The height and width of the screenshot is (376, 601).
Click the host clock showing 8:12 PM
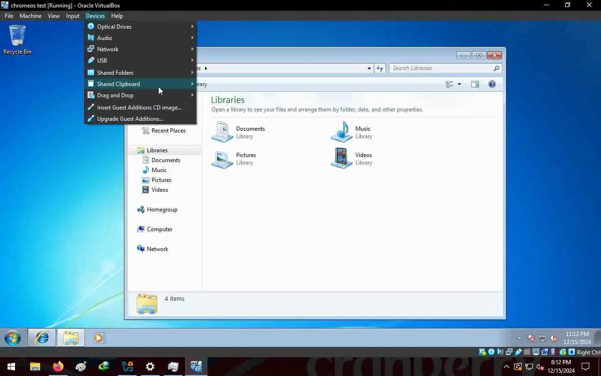(561, 367)
